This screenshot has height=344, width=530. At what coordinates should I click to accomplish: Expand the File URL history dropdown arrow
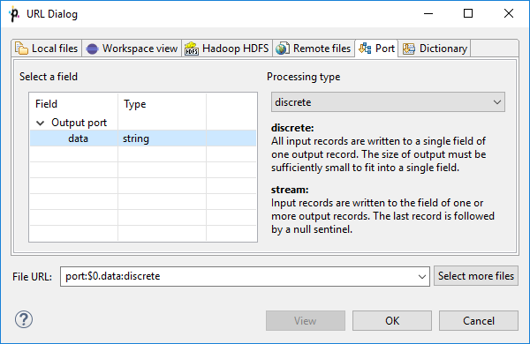coord(422,277)
